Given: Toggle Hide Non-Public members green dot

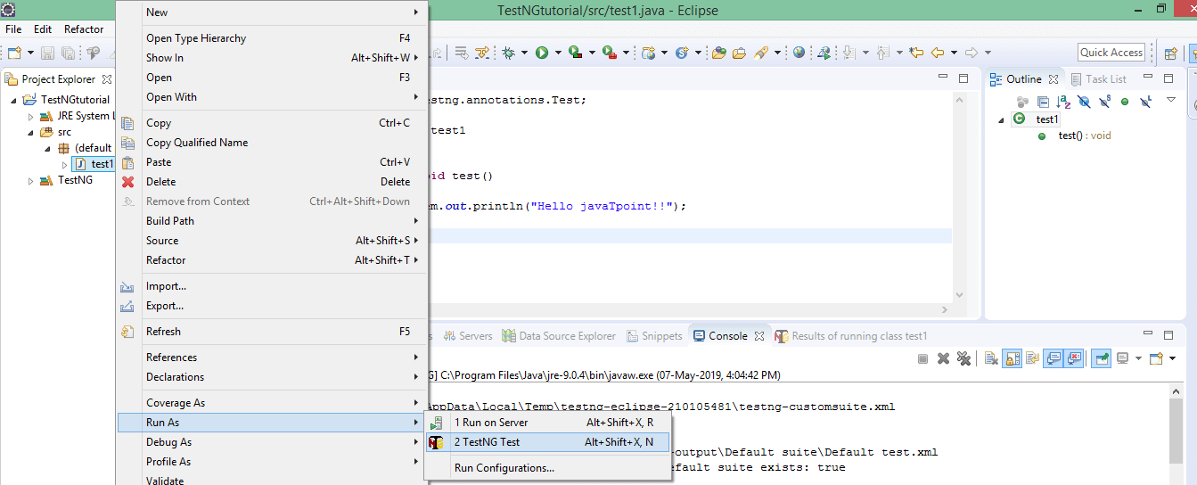Looking at the screenshot, I should (x=1125, y=101).
